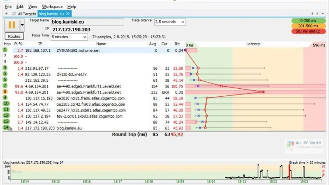The image size is (329, 185).
Task: Click the dh120-53.xnet.hr name
Action: point(72,75)
